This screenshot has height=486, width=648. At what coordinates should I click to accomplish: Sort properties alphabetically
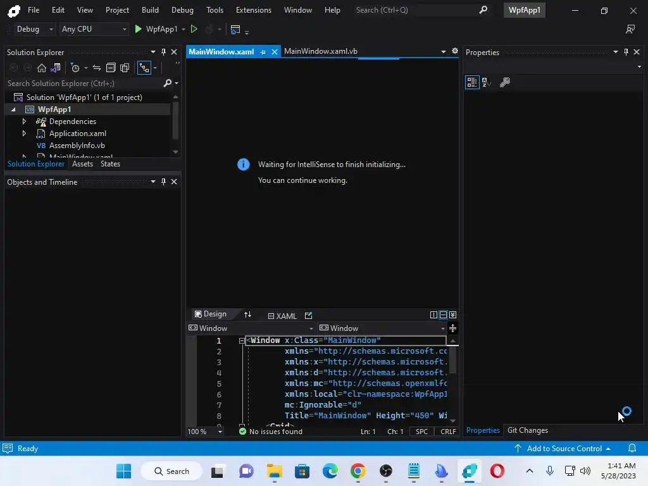487,82
